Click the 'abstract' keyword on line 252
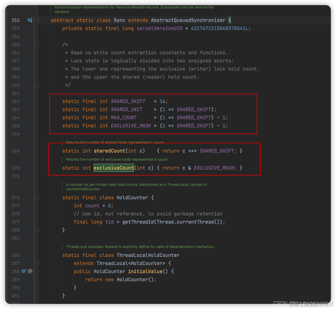 click(62, 20)
